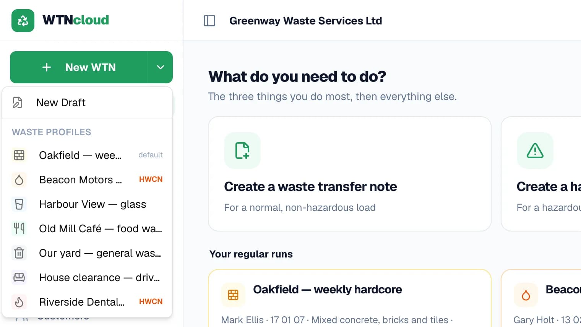Click 'What do you need to do?' heading
The width and height of the screenshot is (581, 327).
[x=297, y=77]
